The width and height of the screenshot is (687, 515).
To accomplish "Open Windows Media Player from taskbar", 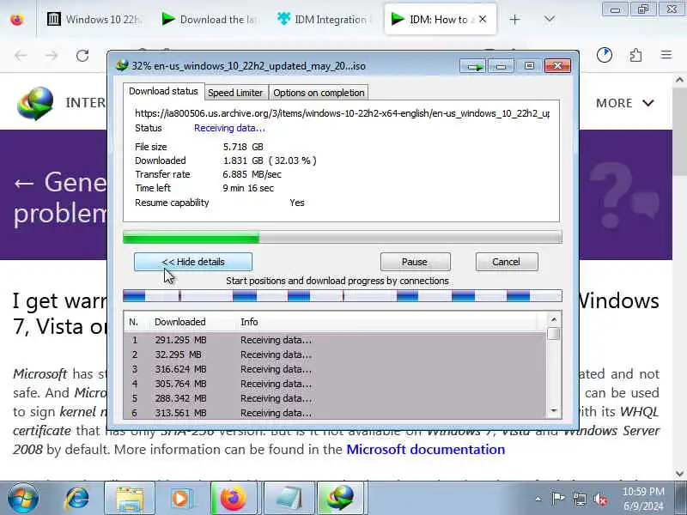I will (x=180, y=499).
